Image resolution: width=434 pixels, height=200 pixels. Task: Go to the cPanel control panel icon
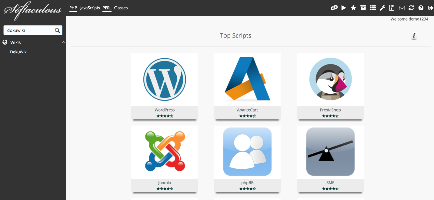click(x=334, y=8)
